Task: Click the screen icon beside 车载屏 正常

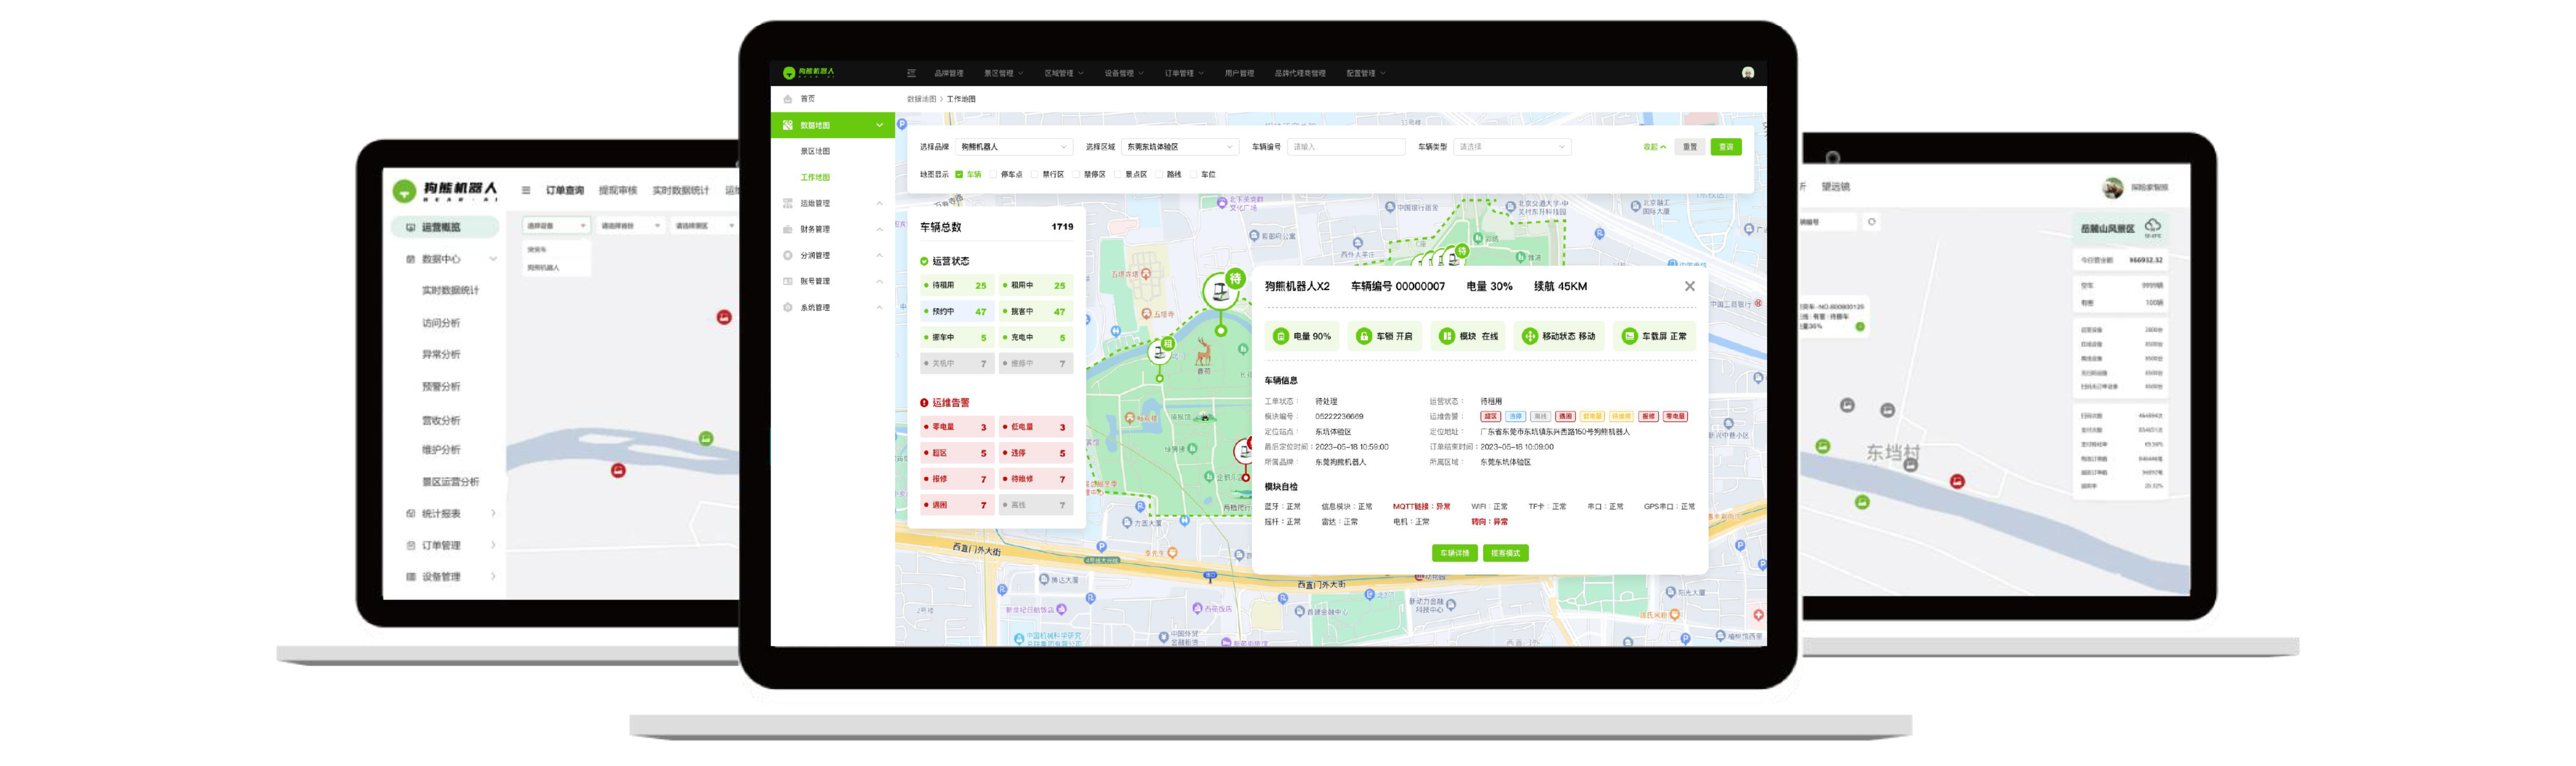Action: tap(1629, 336)
